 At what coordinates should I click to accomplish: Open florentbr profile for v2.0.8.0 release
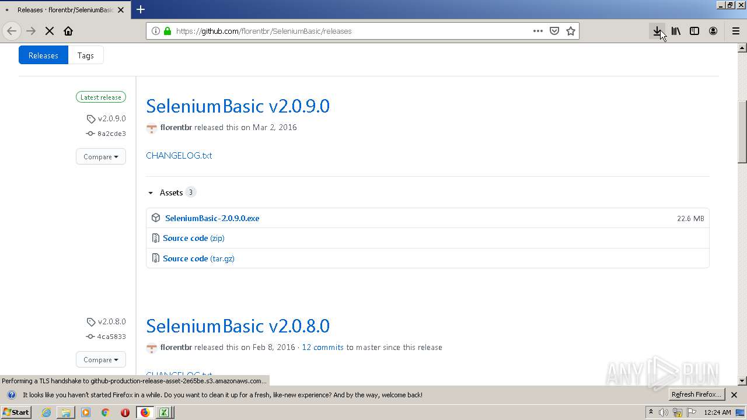tap(176, 347)
